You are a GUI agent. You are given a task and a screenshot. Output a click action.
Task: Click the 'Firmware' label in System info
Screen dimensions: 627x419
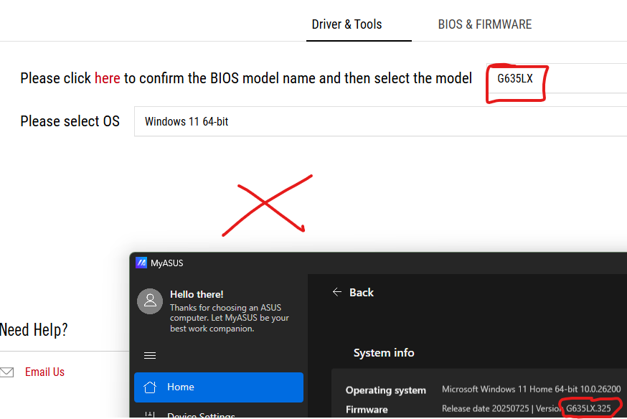(367, 410)
